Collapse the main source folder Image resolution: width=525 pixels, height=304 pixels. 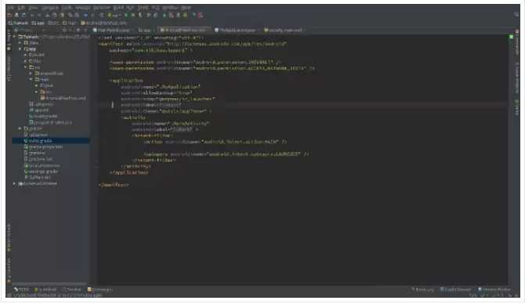(x=31, y=79)
